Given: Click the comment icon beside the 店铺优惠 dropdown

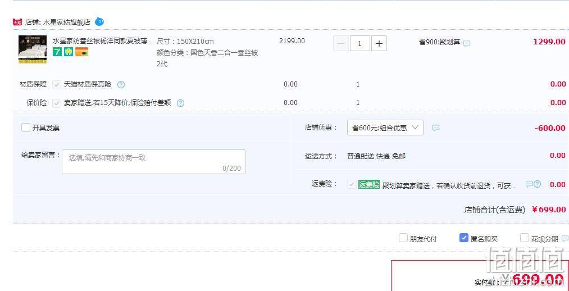Looking at the screenshot, I should (x=436, y=128).
